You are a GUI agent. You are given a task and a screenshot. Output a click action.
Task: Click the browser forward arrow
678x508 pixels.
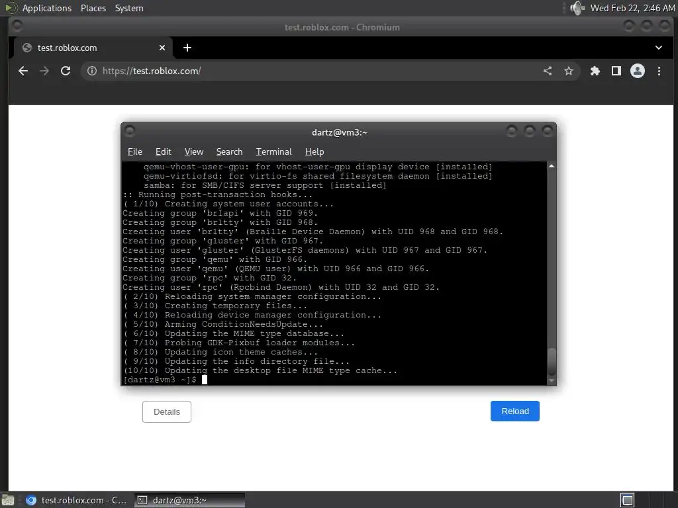click(44, 71)
